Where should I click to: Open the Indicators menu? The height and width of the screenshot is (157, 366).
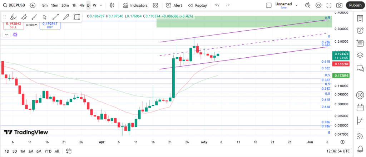135,5
